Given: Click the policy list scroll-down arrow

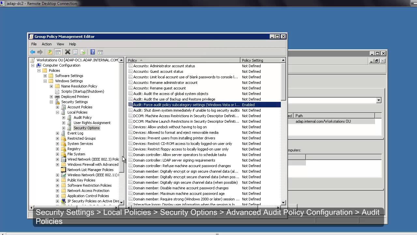Looking at the screenshot, I should 283,203.
